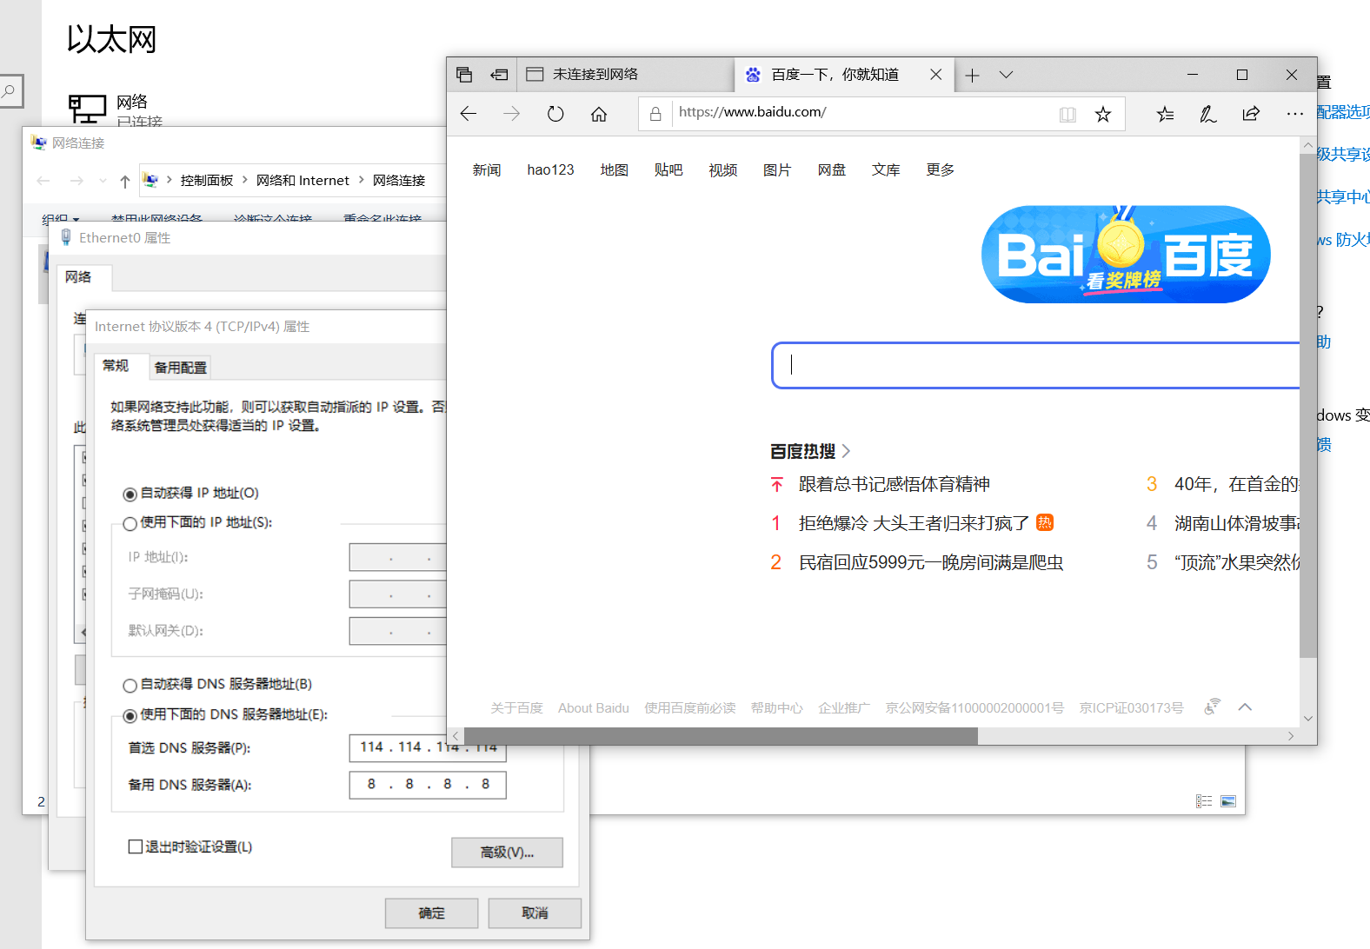
Task: Open a new tab with plus button
Action: [x=972, y=76]
